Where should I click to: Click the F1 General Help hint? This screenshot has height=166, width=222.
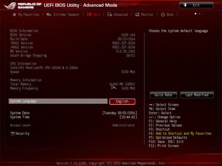(x=163, y=121)
